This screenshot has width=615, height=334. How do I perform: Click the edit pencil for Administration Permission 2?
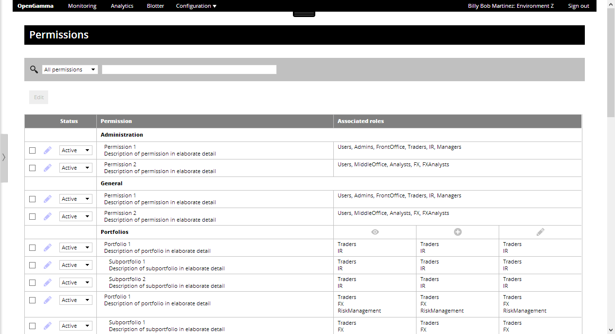coord(47,168)
